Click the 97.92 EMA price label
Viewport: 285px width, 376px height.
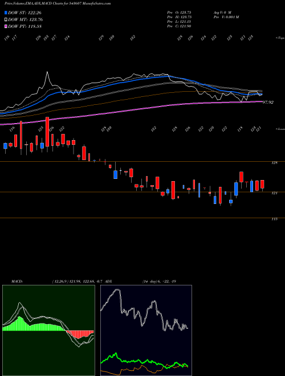point(268,103)
